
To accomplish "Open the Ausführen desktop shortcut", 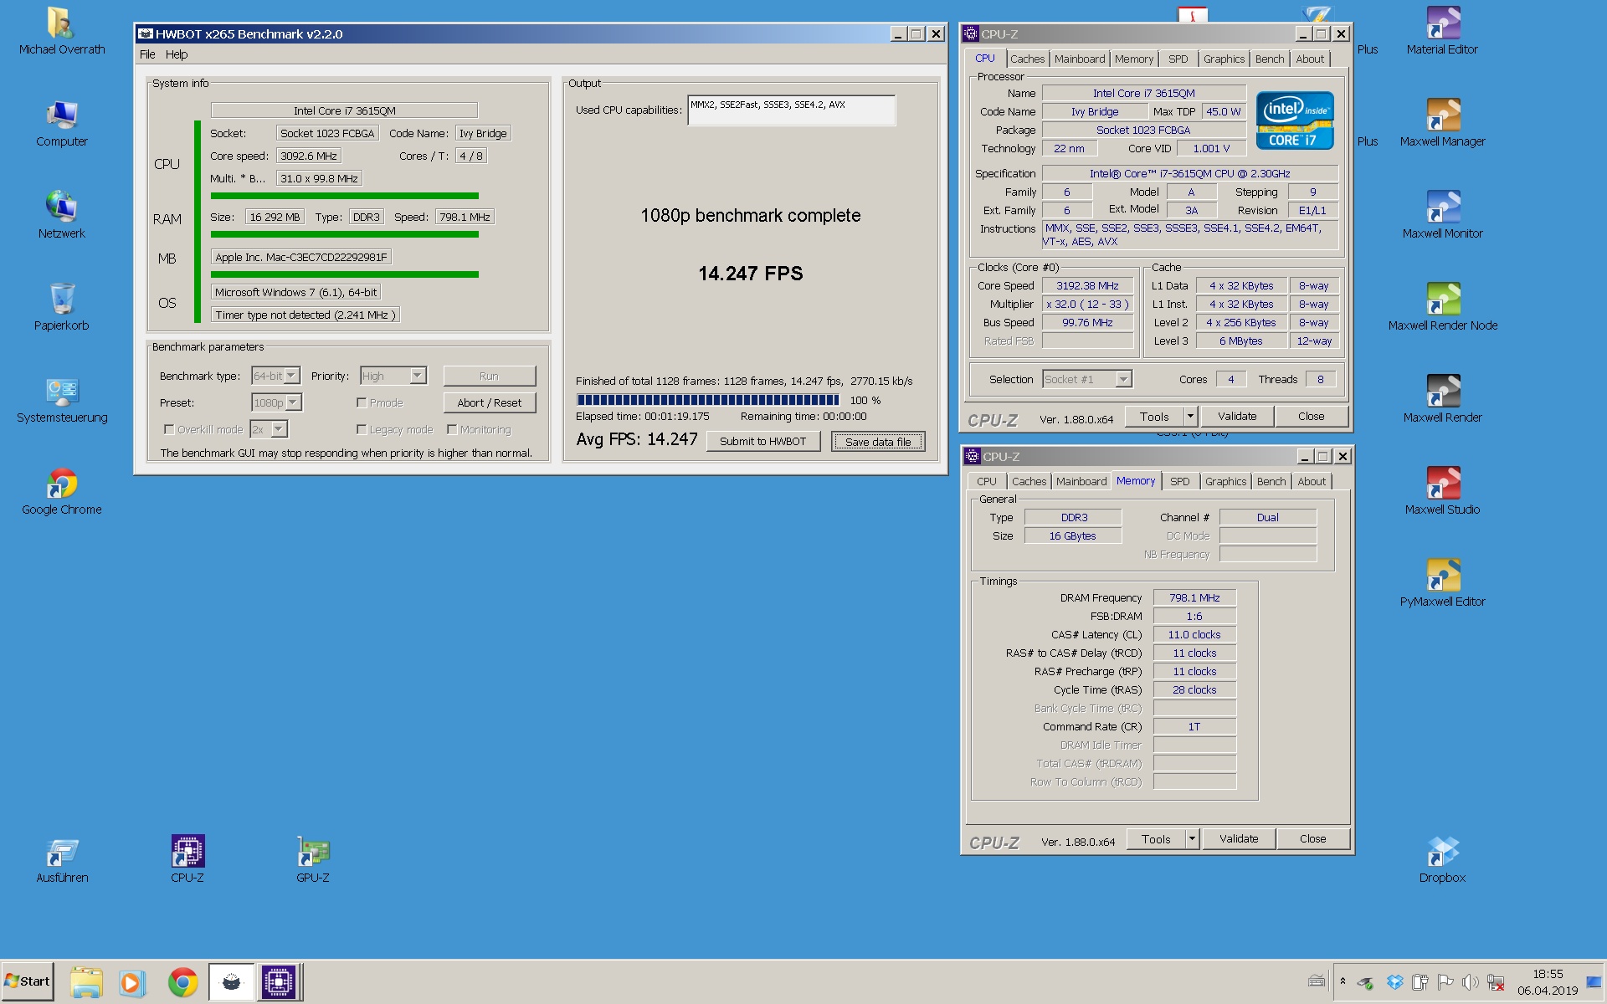I will pos(62,859).
